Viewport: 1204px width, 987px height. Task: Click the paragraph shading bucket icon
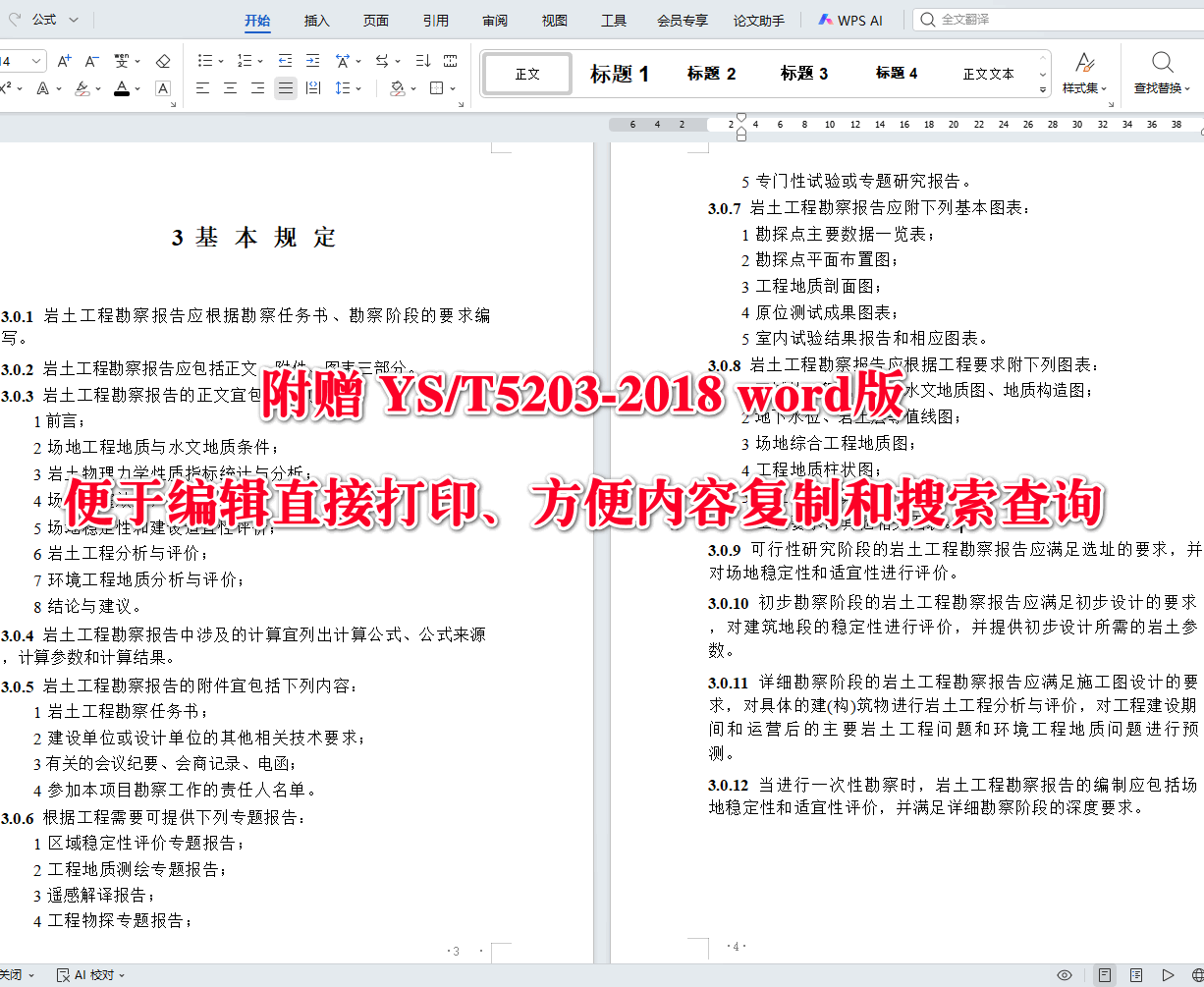click(x=397, y=88)
